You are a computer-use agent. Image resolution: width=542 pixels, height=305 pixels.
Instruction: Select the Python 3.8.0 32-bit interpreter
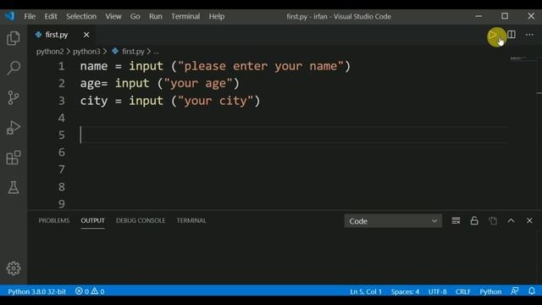tap(37, 291)
